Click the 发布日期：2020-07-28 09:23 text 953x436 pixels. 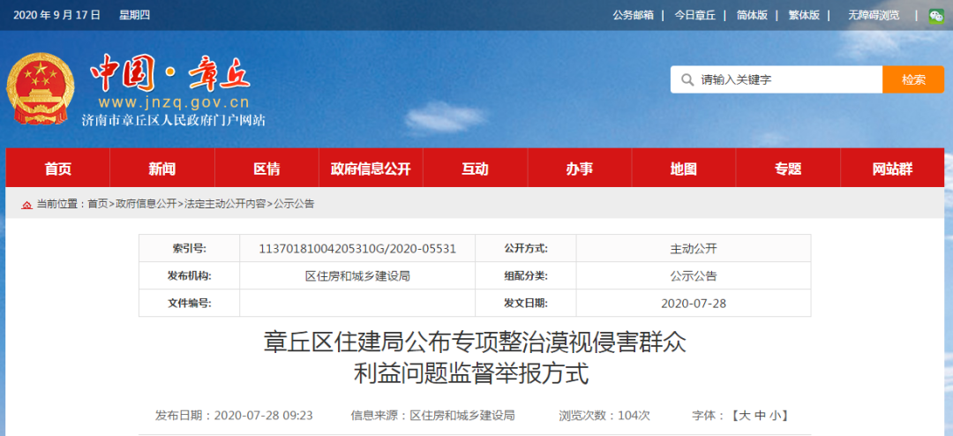click(234, 416)
